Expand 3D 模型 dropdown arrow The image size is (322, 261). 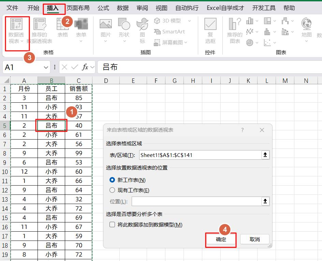pos(189,21)
